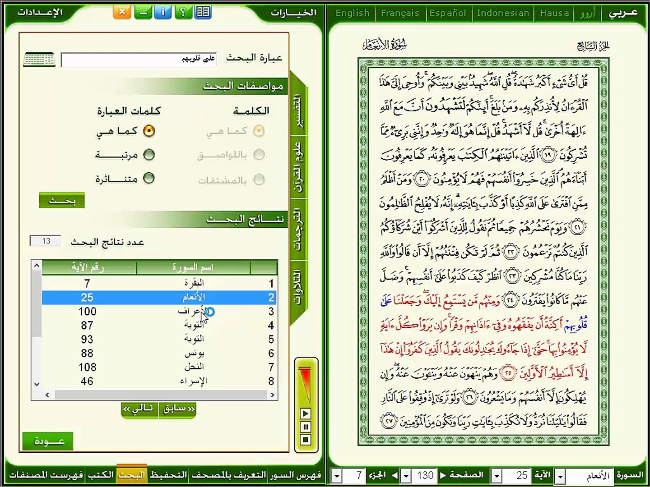Close the app with orange X icon
650x487 pixels.
tap(122, 12)
